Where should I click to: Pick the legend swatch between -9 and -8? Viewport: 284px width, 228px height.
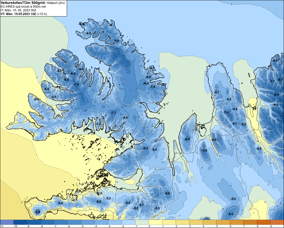[x=34, y=222]
